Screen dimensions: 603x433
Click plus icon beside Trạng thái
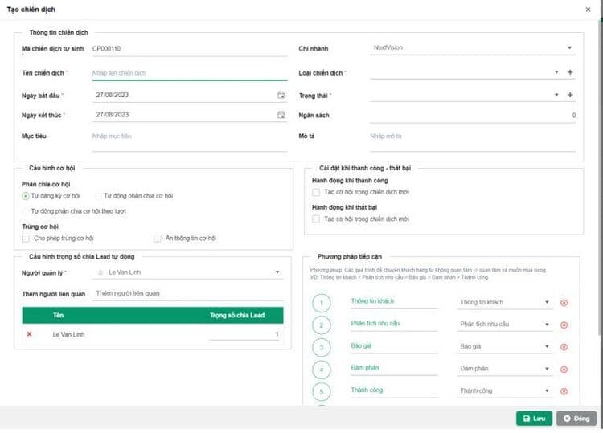click(x=570, y=95)
